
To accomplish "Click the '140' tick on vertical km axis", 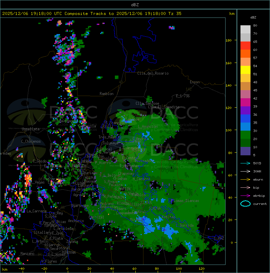I will 228,85.
